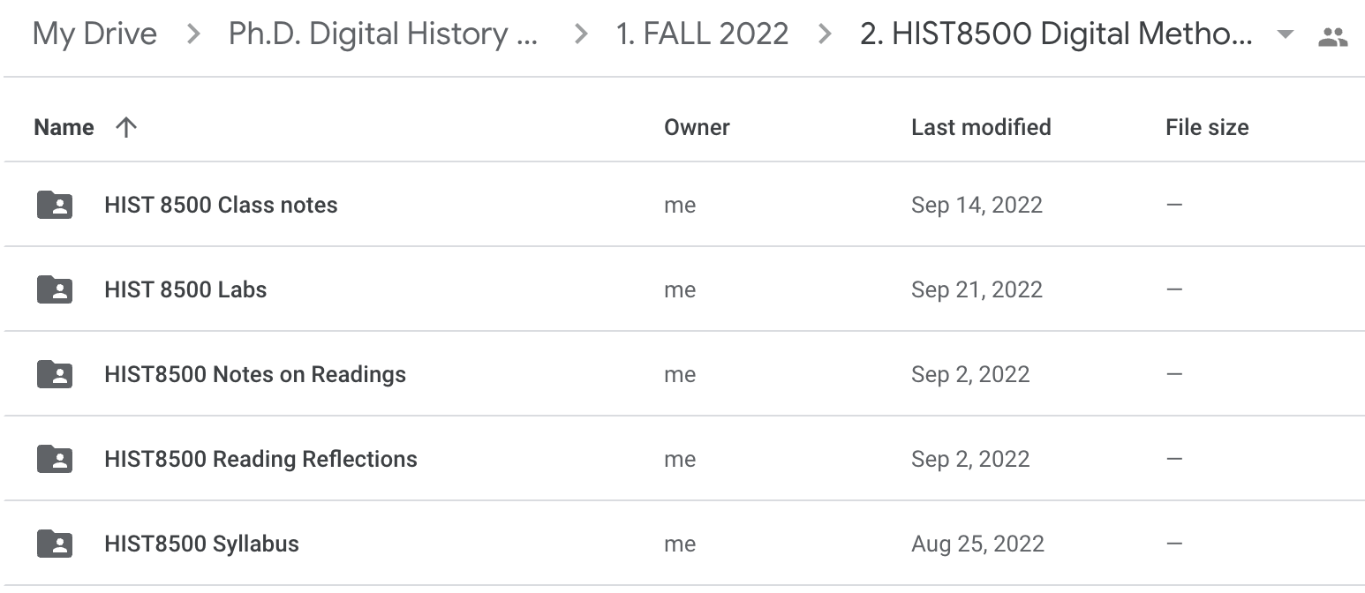Click the Last modified column header

click(x=981, y=127)
